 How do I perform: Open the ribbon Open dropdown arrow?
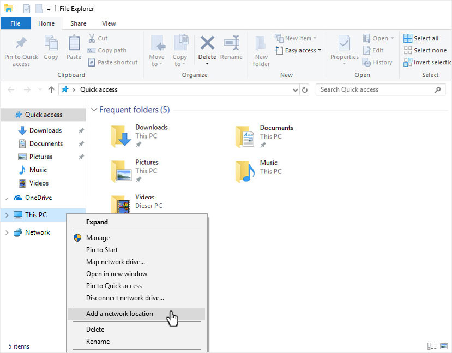tap(393, 38)
